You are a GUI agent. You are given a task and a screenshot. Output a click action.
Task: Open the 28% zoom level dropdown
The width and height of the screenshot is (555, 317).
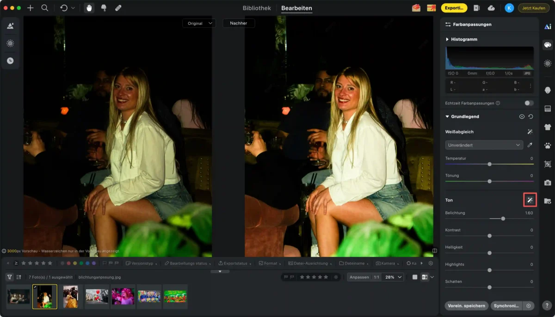point(393,277)
